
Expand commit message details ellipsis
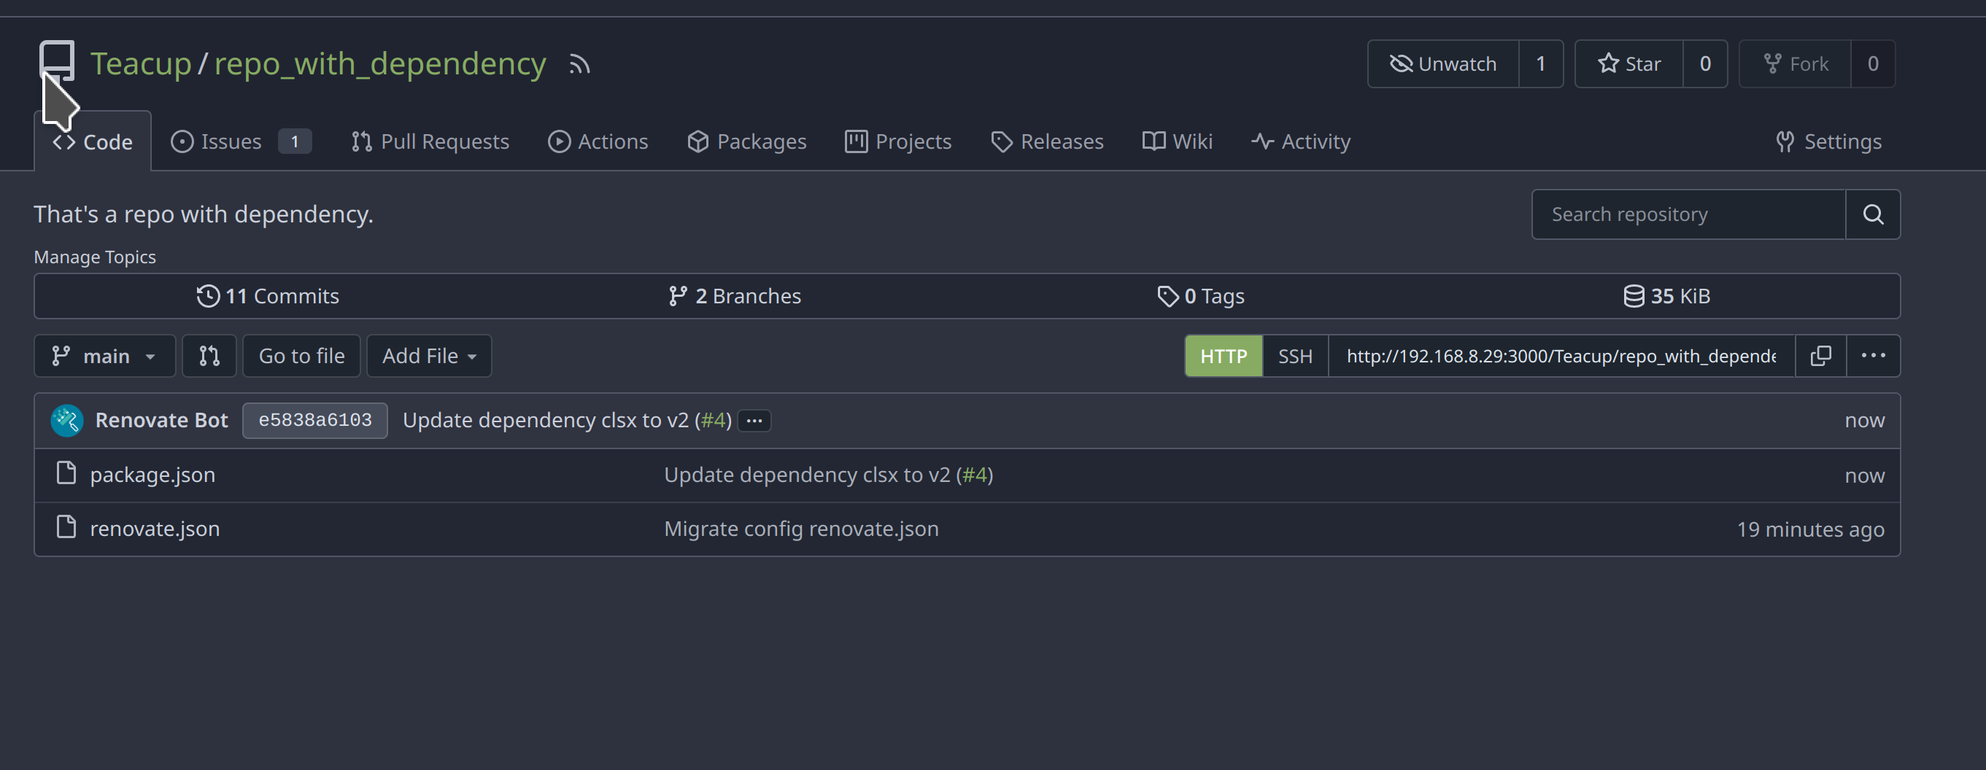click(754, 421)
